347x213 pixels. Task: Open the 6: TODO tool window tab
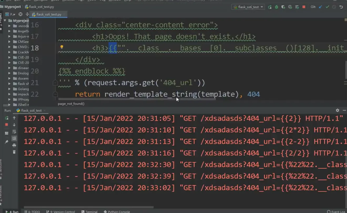point(32,211)
